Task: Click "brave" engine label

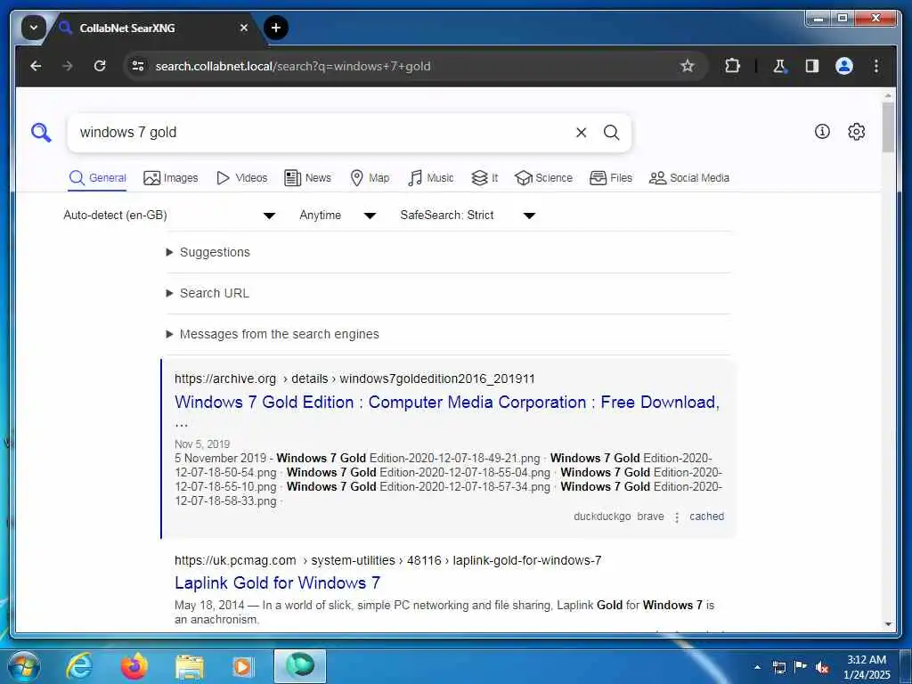Action: [650, 517]
